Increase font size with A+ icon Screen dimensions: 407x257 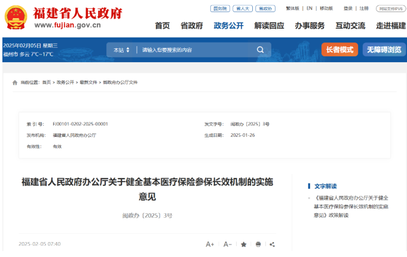pyautogui.click(x=210, y=244)
